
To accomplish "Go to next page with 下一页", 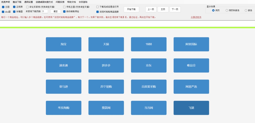I will [x=175, y=9].
